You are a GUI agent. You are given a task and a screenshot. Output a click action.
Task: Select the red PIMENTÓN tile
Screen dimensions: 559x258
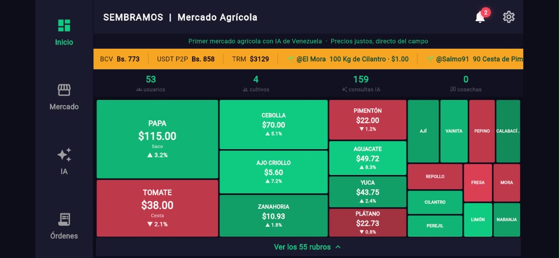367,120
